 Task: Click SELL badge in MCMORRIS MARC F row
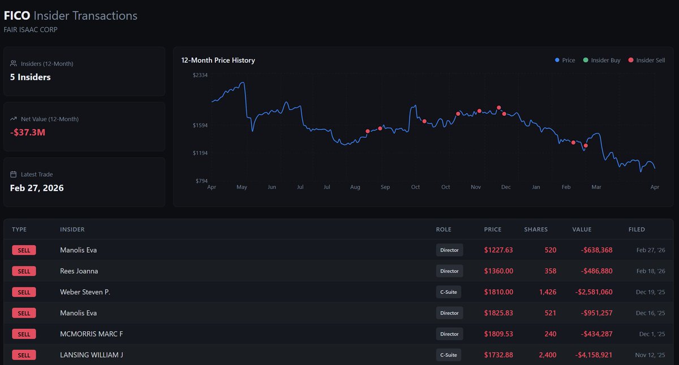coord(24,334)
